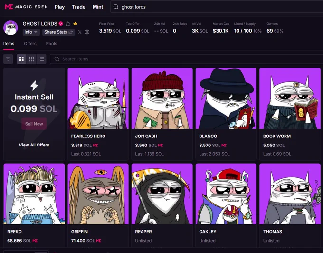
Task: Open the FEARLESS HERO NFT image
Action: coord(98,98)
